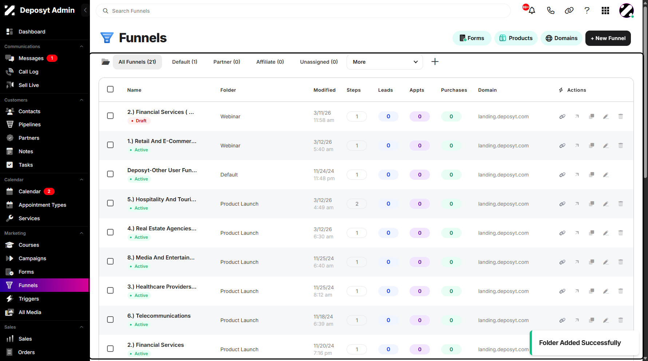Click the New Funnel button
Screen dimensions: 648x361
[x=608, y=38]
